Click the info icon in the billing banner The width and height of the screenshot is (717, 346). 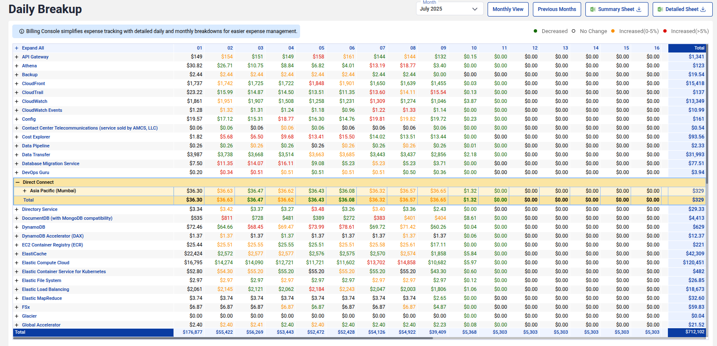pos(22,31)
